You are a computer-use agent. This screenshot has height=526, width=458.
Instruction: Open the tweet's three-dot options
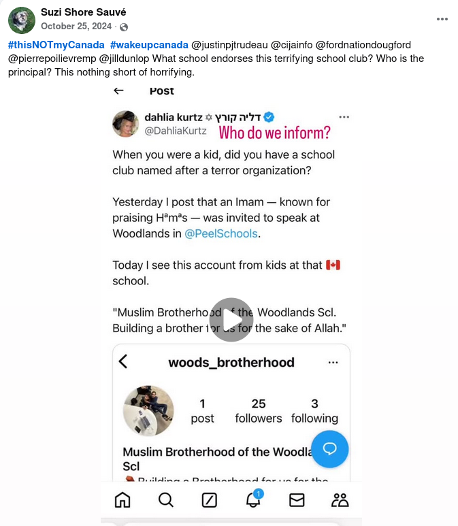[x=344, y=117]
